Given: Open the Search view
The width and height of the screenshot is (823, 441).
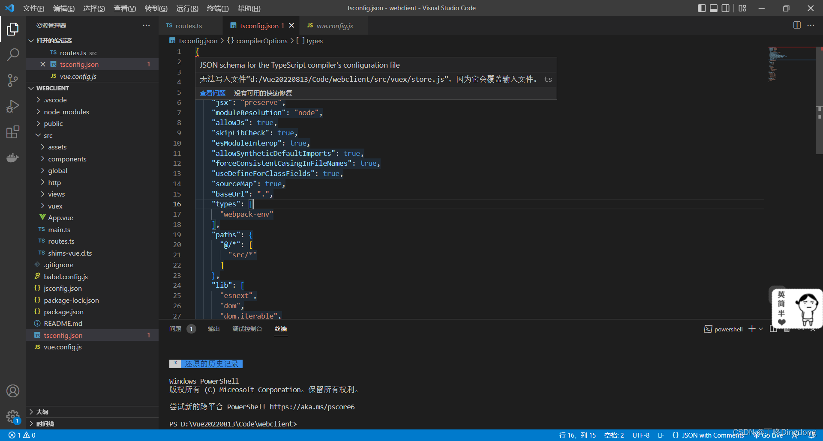Looking at the screenshot, I should pos(13,54).
